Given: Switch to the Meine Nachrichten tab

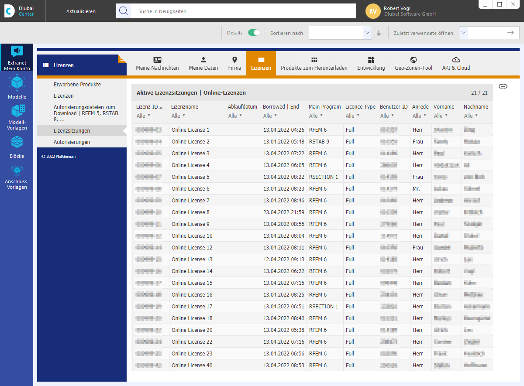Looking at the screenshot, I should pos(157,64).
